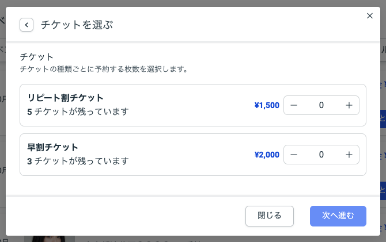Screen dimensions: 386x242
Task: Decrease 早割チケット quantity with minus
Action: [294, 155]
